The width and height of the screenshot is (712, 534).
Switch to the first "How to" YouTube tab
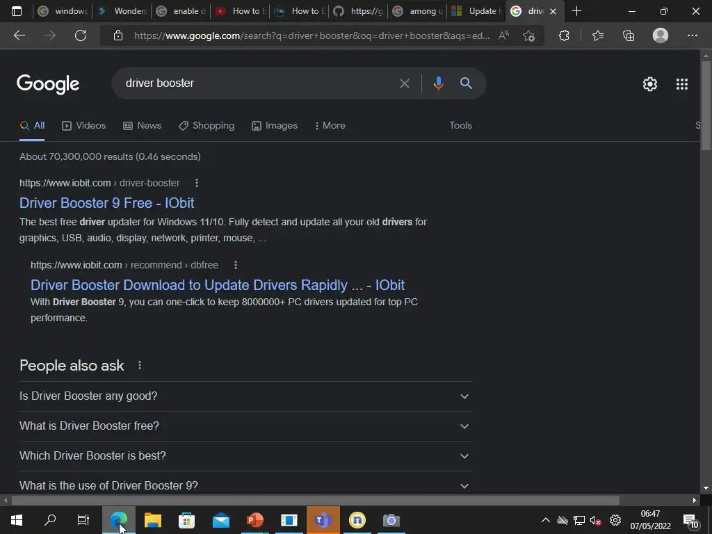(x=240, y=11)
